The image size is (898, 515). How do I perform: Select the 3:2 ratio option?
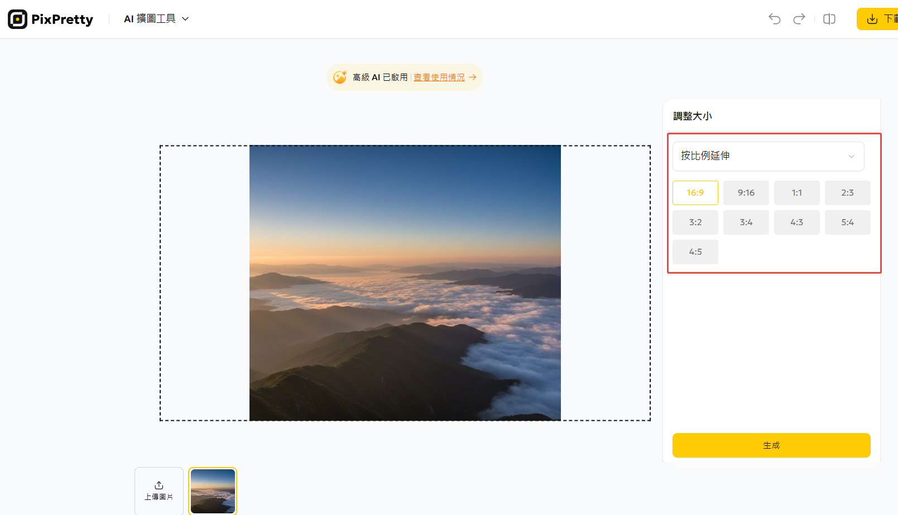pyautogui.click(x=695, y=222)
